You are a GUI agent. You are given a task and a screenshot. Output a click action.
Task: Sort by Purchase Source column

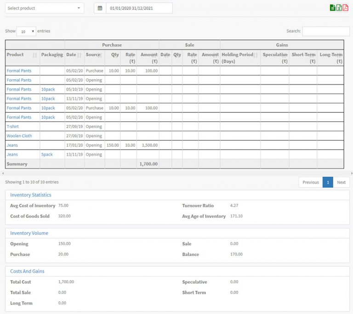click(x=94, y=55)
